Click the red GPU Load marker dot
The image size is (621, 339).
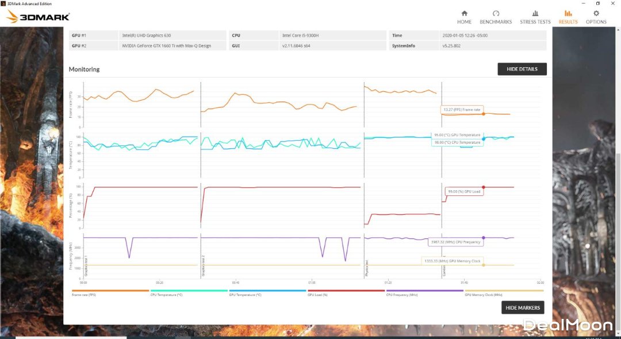[x=484, y=186]
